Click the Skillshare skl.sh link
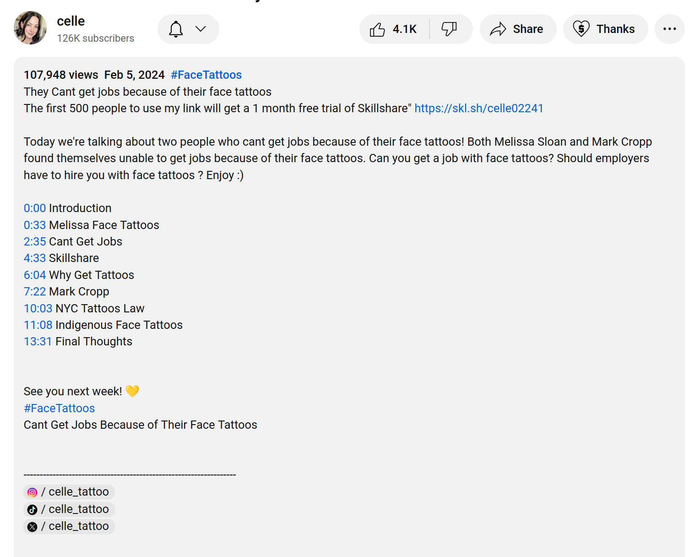This screenshot has height=557, width=695. pyautogui.click(x=478, y=109)
